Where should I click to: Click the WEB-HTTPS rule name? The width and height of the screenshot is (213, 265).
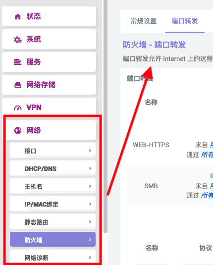151,145
